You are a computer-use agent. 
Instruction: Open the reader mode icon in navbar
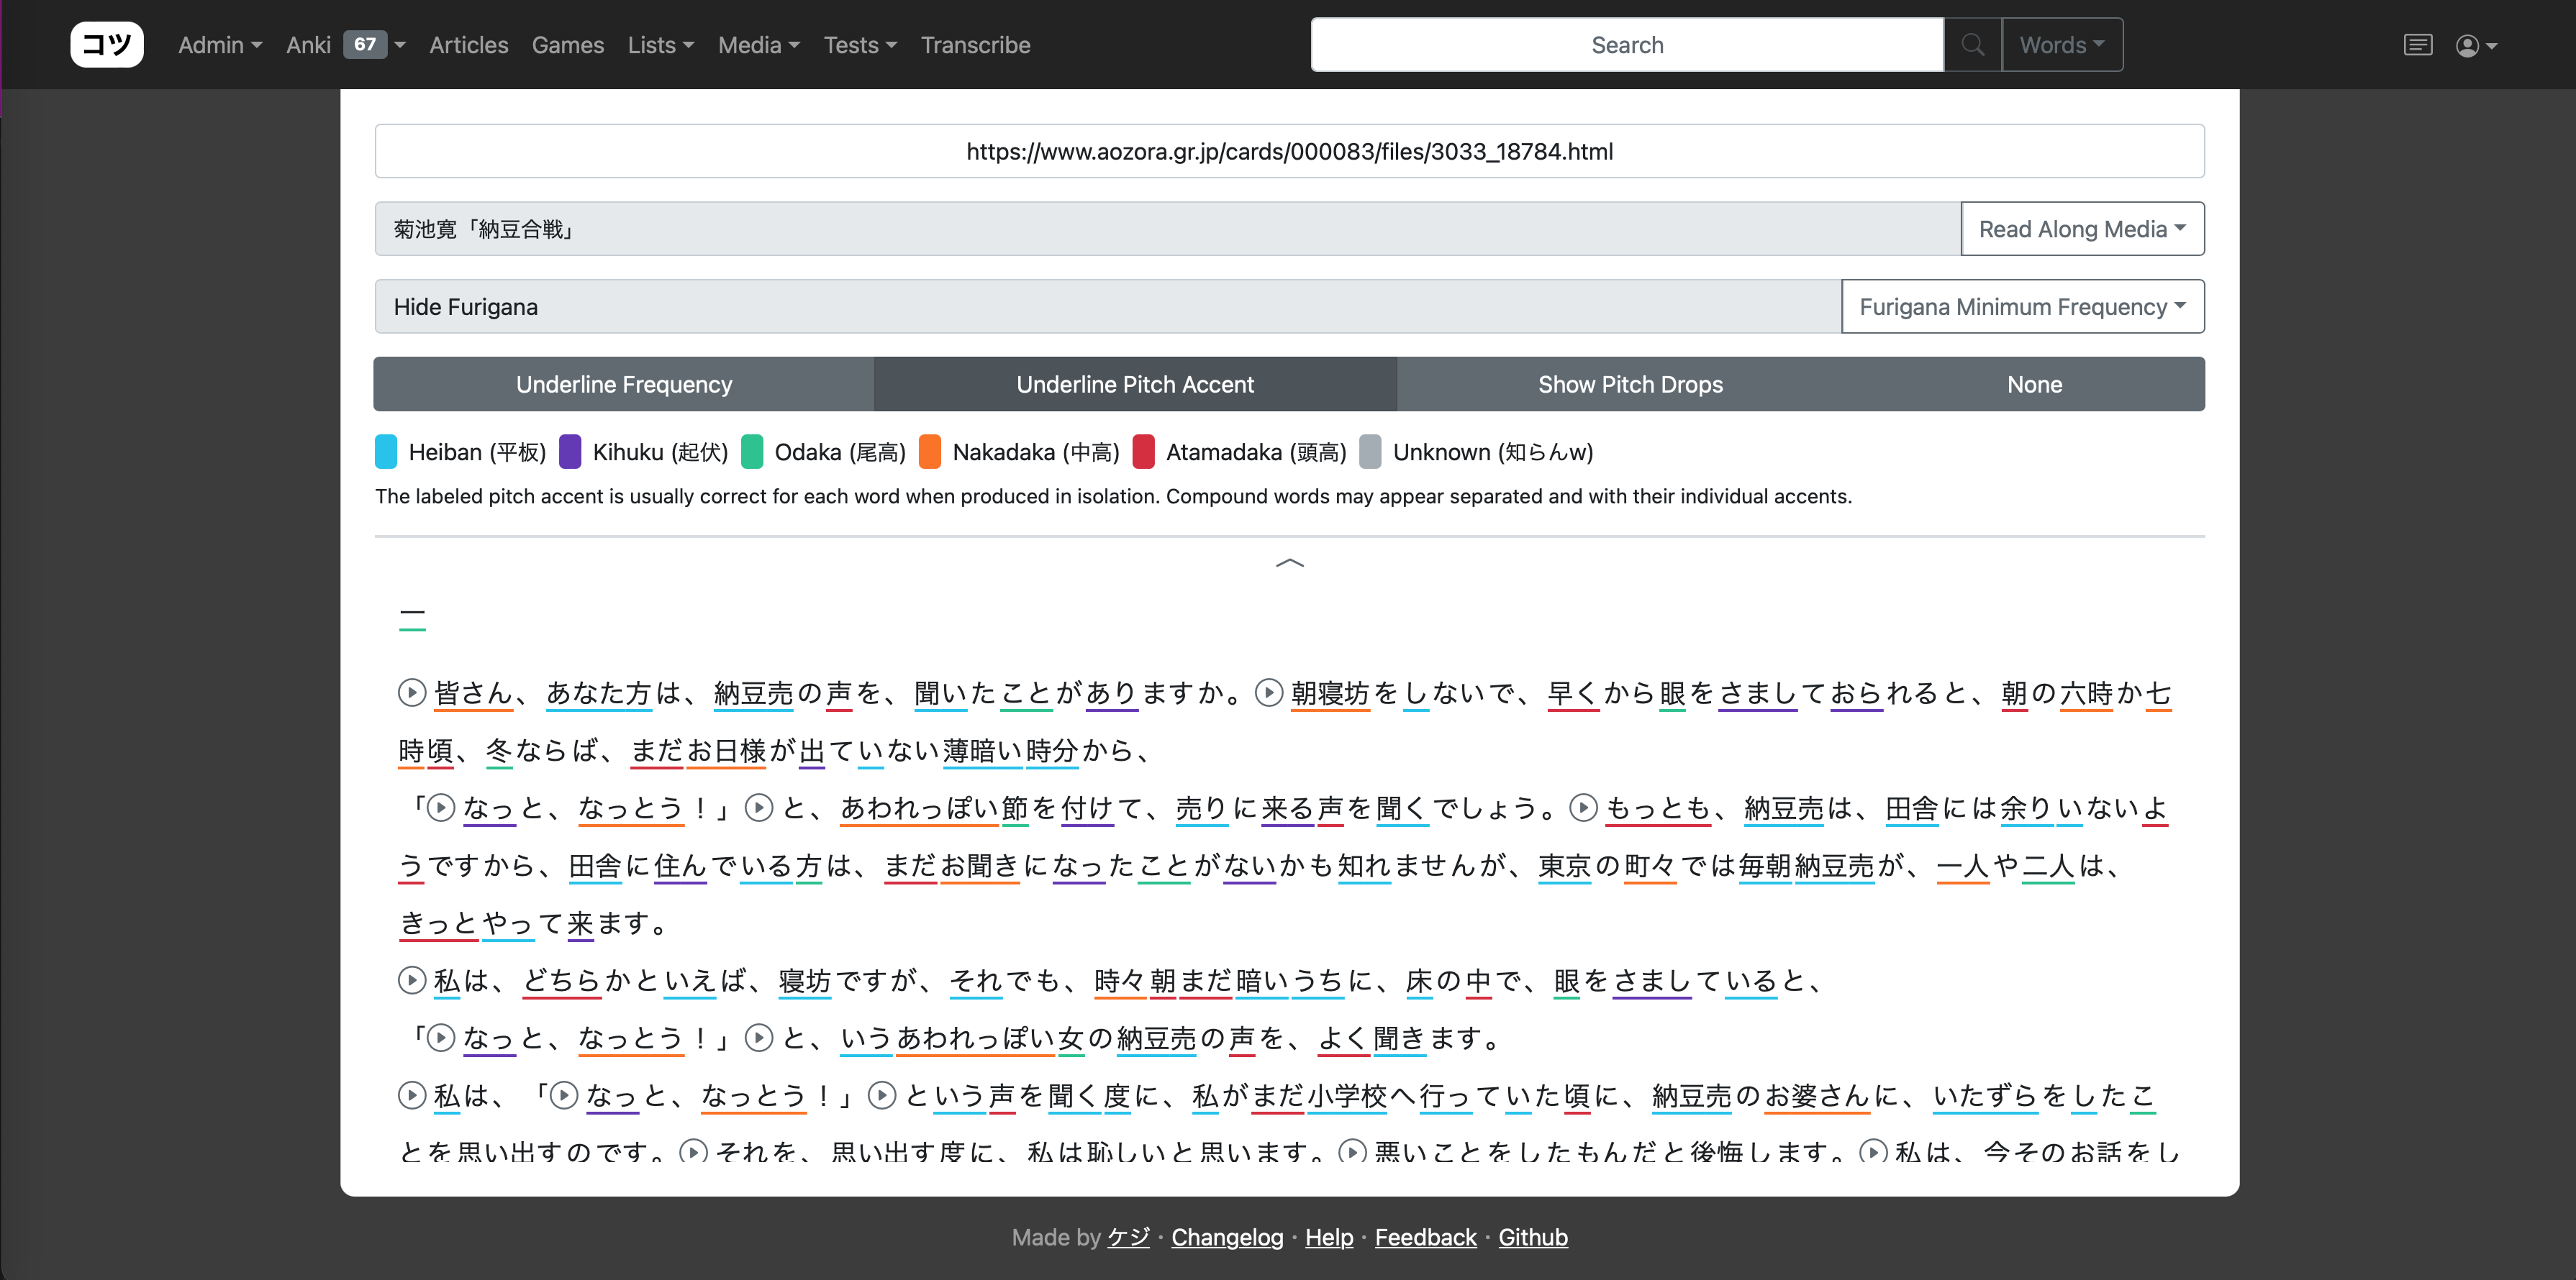click(2417, 45)
